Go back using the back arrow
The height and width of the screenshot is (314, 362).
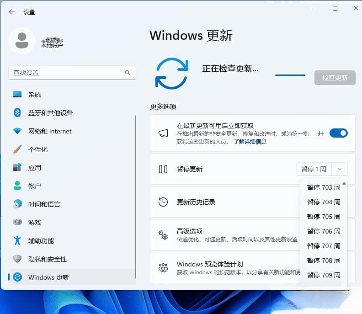pyautogui.click(x=11, y=12)
